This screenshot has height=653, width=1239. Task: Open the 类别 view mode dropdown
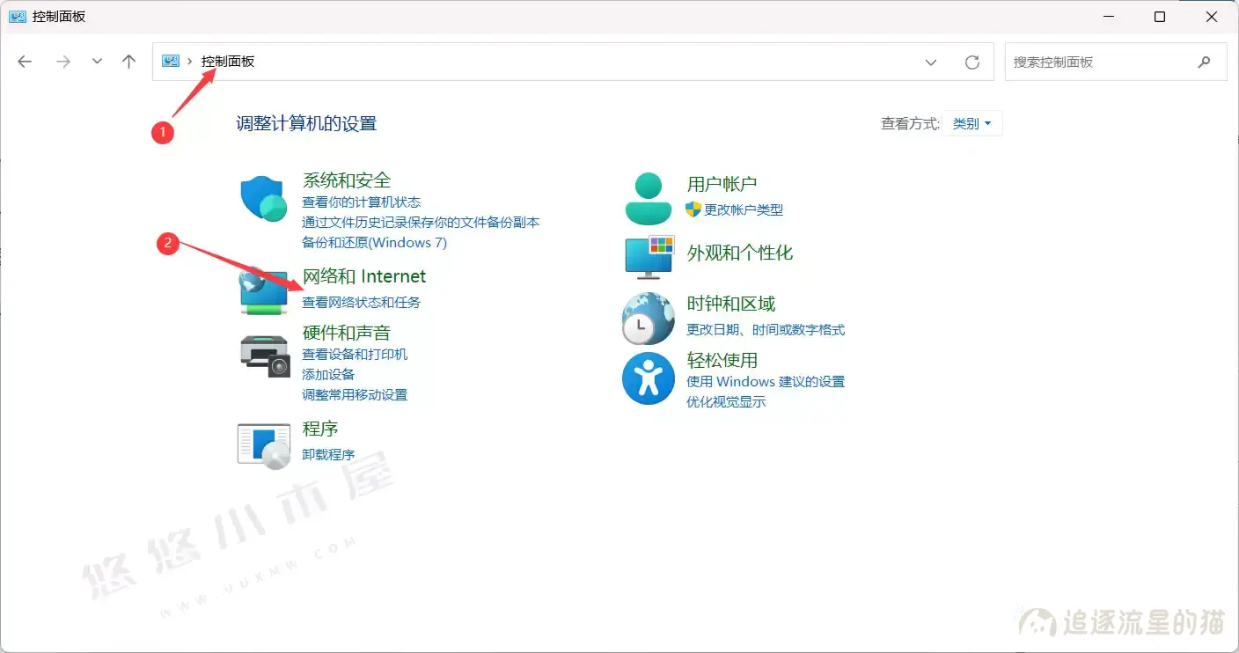click(x=971, y=123)
